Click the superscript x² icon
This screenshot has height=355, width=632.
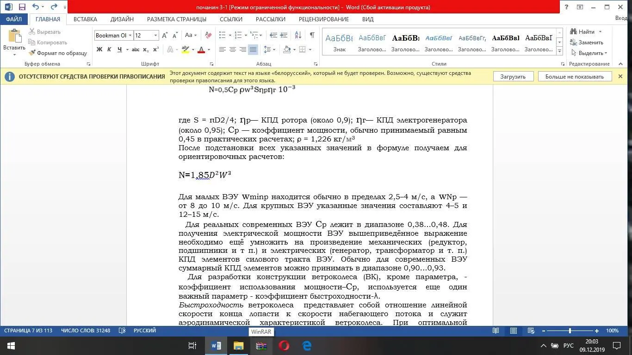pos(156,49)
